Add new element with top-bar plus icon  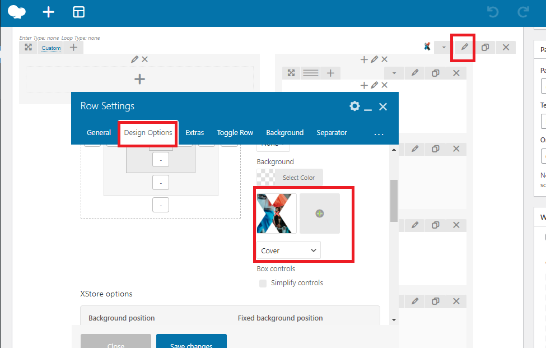(x=48, y=12)
